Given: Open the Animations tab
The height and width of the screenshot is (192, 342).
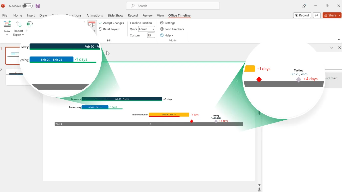Looking at the screenshot, I should 95,15.
